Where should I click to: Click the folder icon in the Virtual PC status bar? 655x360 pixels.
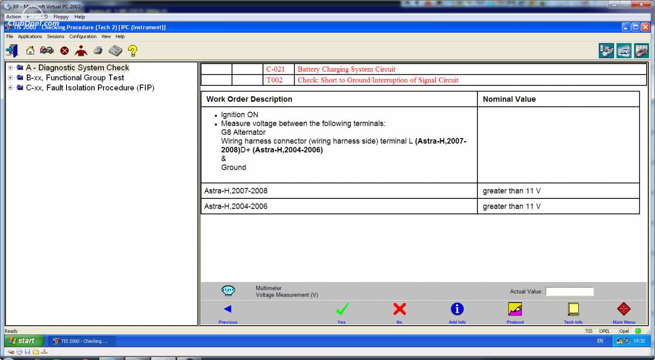pos(36,352)
